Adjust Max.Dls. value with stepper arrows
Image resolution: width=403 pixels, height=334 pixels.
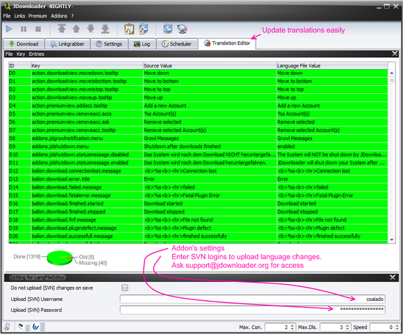[347, 327]
